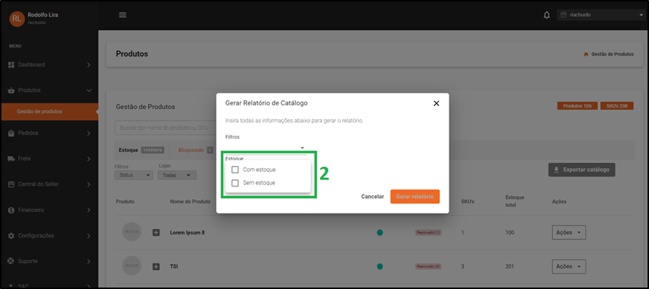Click the Configurações gear icon

click(12, 236)
